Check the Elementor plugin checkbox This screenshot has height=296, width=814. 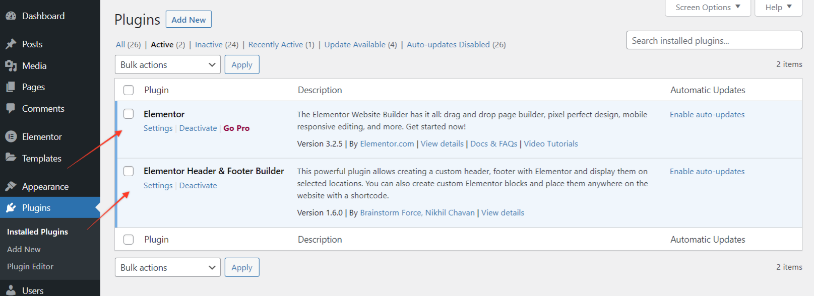coord(129,114)
